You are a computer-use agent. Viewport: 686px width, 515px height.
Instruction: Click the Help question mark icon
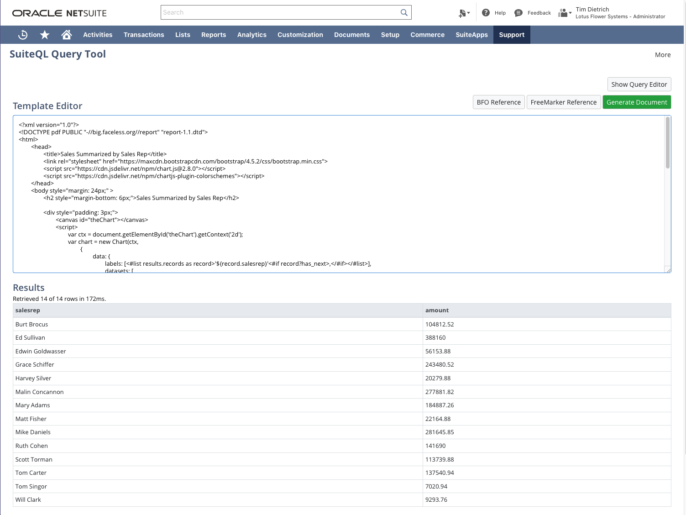click(x=486, y=13)
